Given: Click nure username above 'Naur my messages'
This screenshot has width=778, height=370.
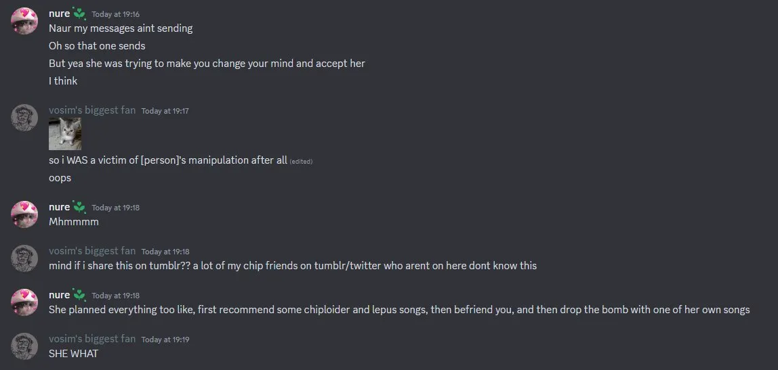Looking at the screenshot, I should coord(59,14).
